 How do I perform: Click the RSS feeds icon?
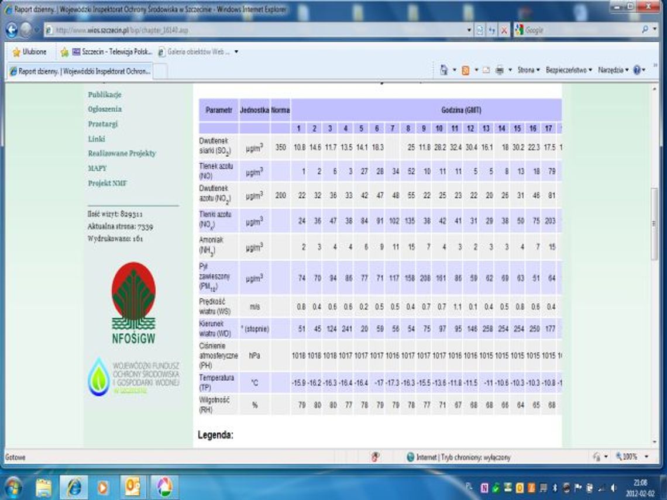(465, 70)
